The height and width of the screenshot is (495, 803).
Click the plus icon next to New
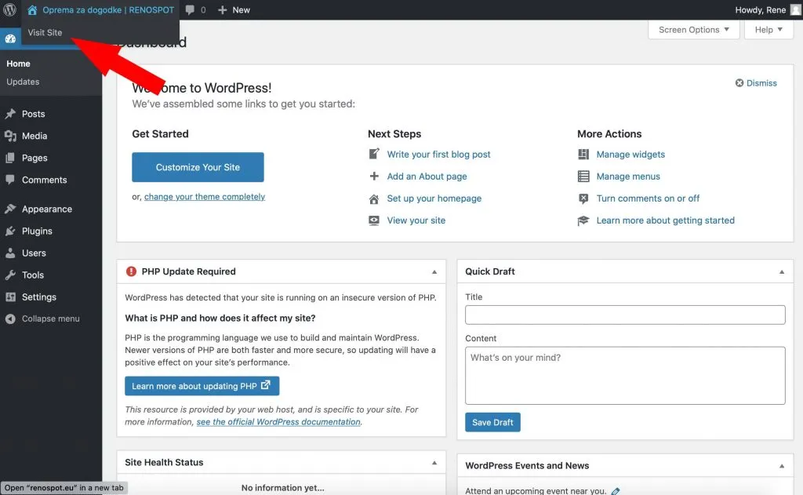222,9
